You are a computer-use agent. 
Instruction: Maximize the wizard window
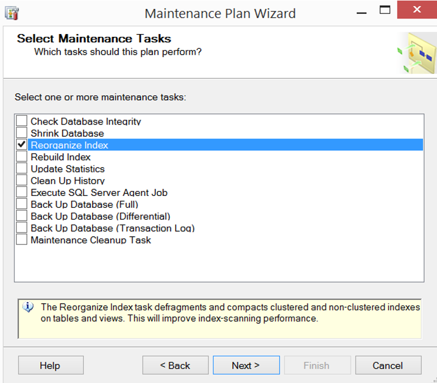385,9
